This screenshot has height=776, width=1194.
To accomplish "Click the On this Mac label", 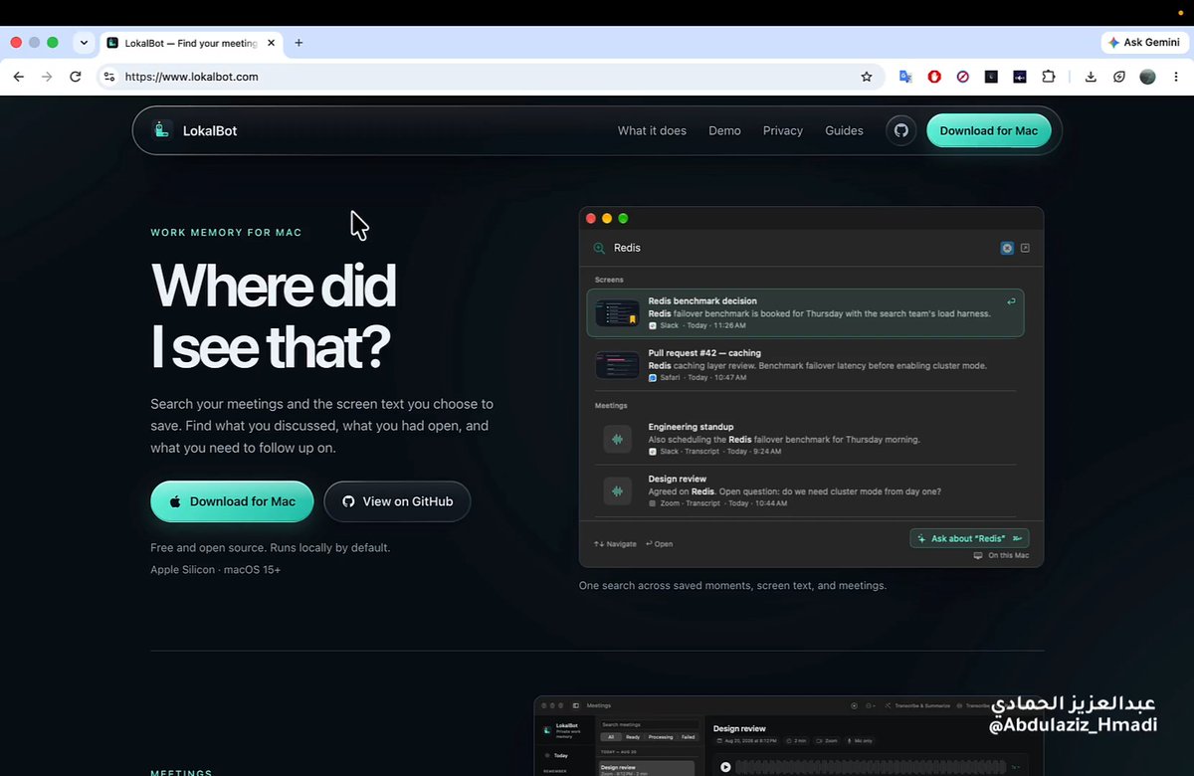I will point(1001,555).
